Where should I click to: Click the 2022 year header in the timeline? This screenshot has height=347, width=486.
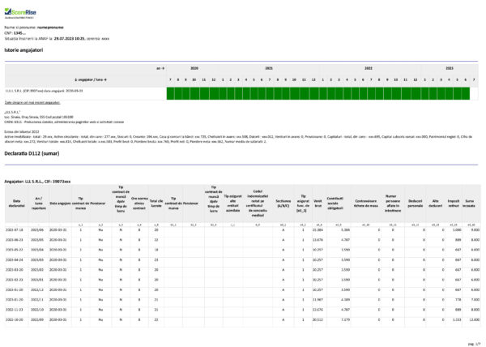[x=369, y=68]
